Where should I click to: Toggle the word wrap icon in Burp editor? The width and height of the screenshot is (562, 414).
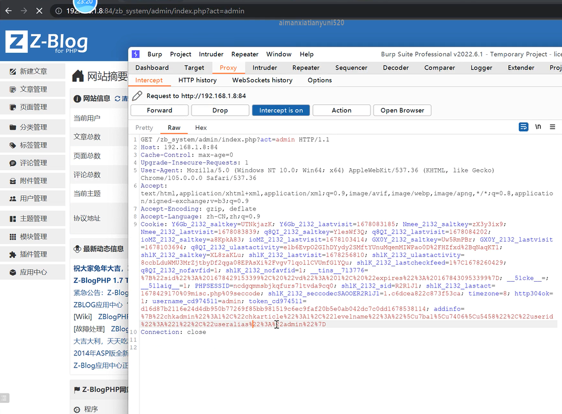click(x=523, y=127)
